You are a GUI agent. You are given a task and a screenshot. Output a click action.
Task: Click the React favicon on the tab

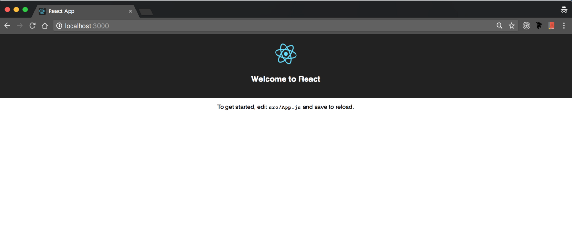click(x=42, y=11)
